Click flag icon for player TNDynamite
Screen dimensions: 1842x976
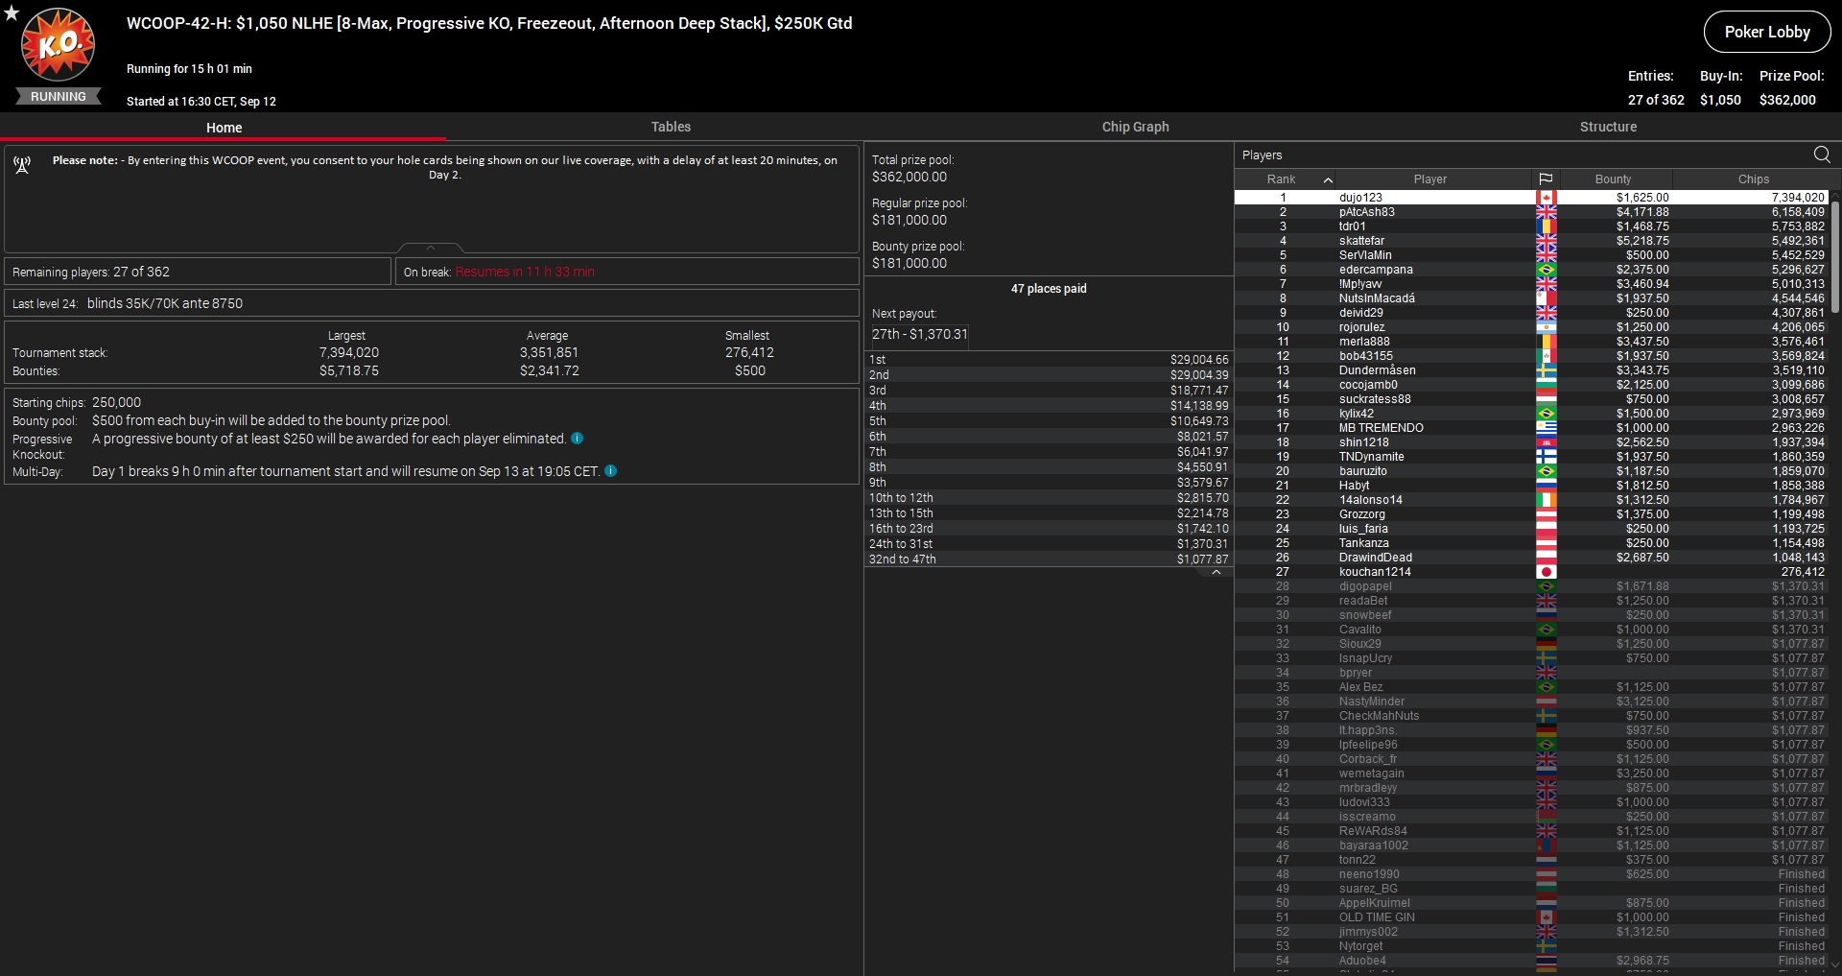click(1546, 457)
